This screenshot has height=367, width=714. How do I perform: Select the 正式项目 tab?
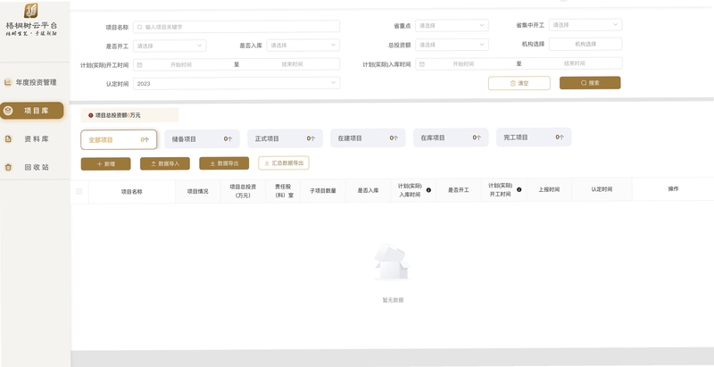pos(285,138)
